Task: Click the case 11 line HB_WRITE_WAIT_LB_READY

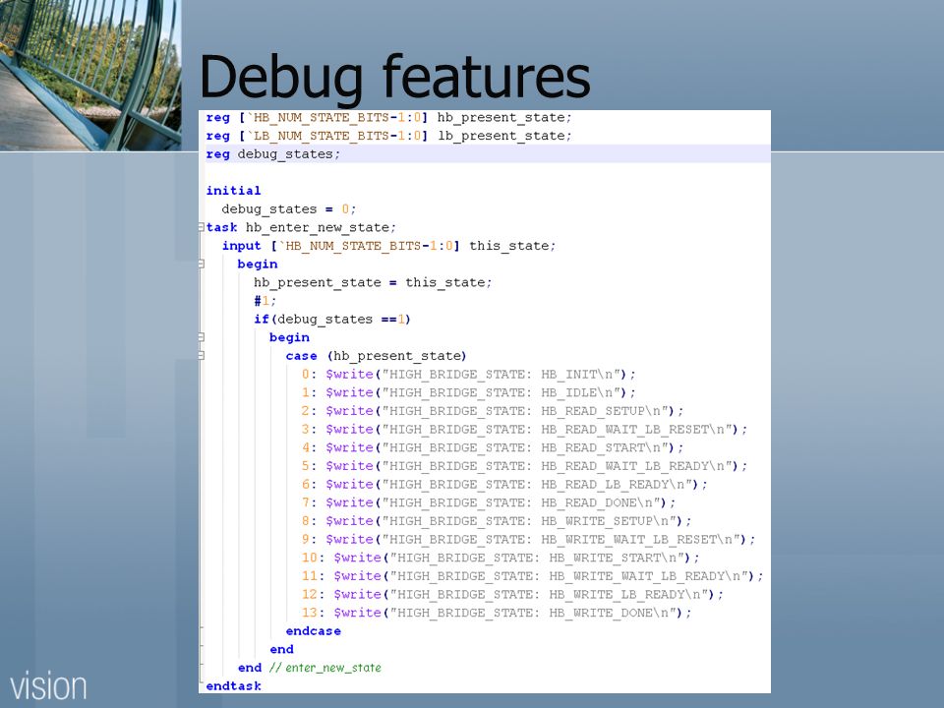Action: [532, 576]
